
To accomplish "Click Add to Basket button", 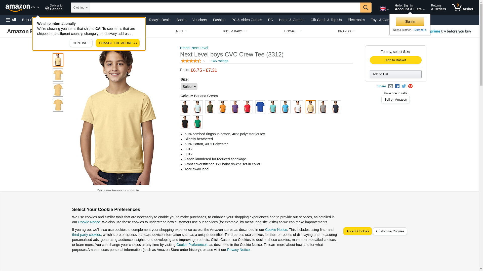I will coord(395,60).
